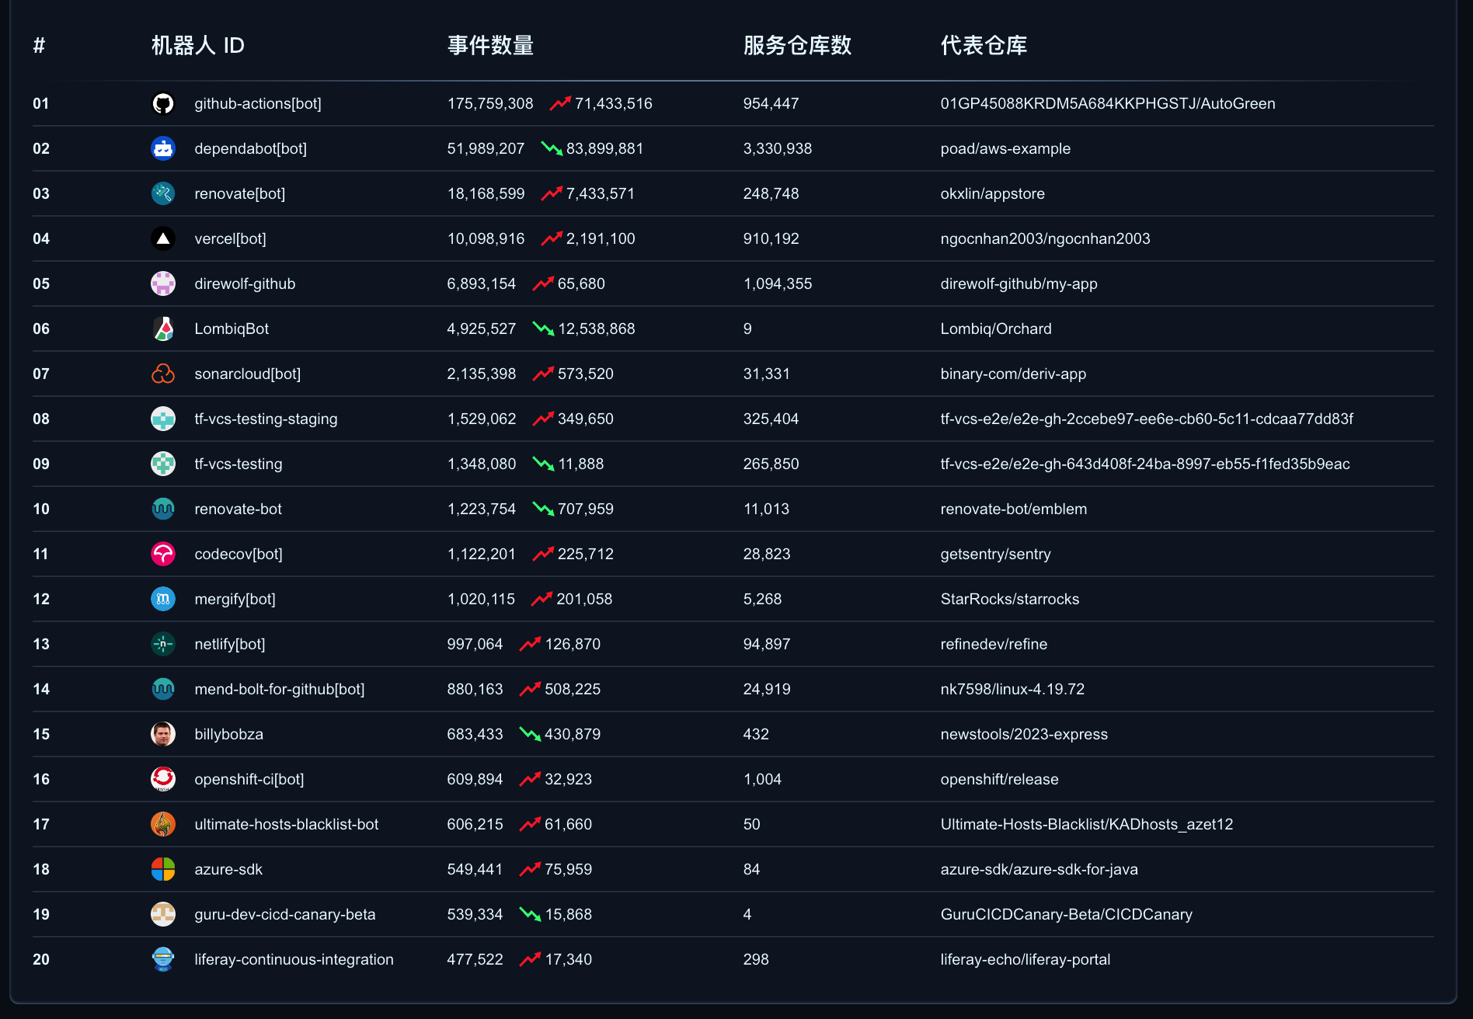Image resolution: width=1473 pixels, height=1019 pixels.
Task: Click the tf-vcs-testing avatar icon
Action: 163,464
